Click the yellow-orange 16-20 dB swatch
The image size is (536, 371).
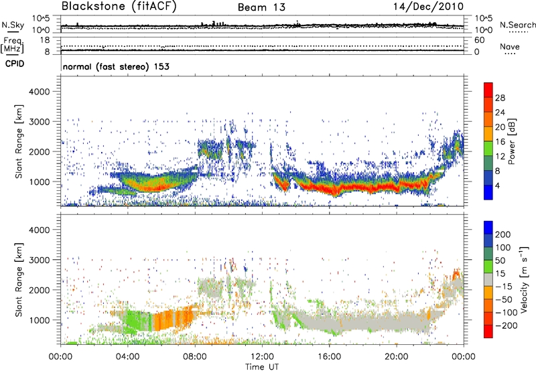488,134
